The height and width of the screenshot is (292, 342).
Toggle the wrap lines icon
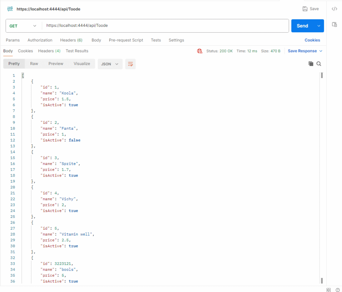pos(130,64)
